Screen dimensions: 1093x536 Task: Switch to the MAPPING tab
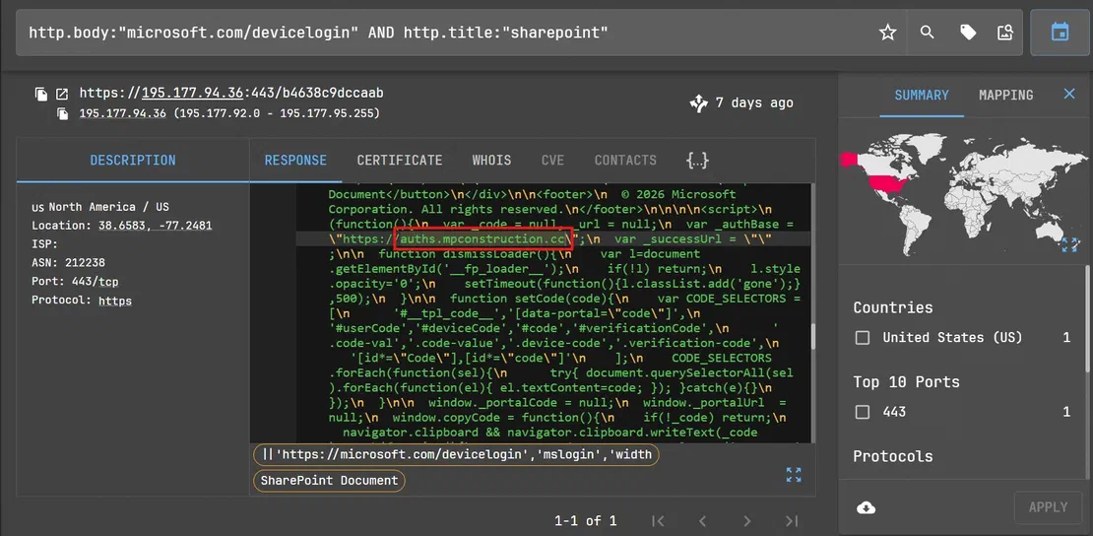(x=1006, y=95)
